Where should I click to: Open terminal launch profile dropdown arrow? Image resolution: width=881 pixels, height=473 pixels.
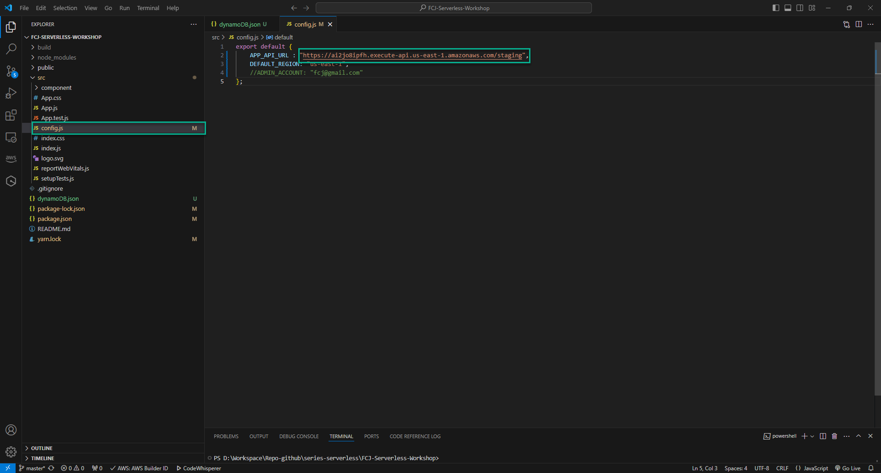tap(812, 436)
